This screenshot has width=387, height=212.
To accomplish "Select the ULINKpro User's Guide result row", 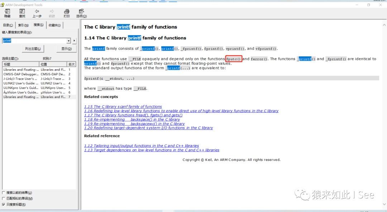I will click(x=39, y=88).
